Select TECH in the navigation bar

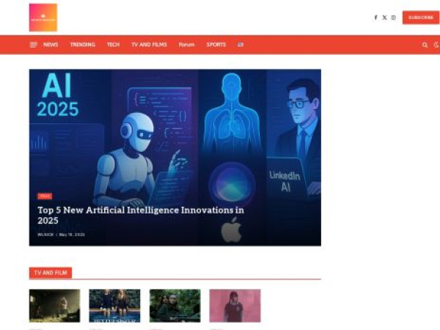[x=113, y=45]
